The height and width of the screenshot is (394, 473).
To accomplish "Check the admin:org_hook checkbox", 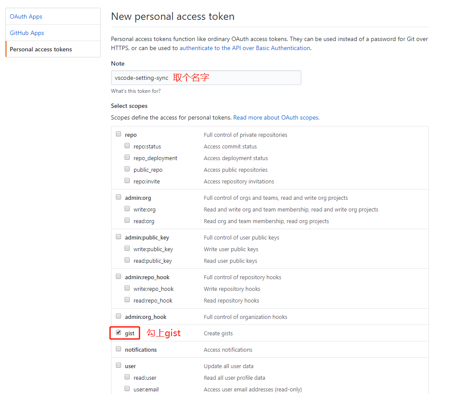I will 118,316.
